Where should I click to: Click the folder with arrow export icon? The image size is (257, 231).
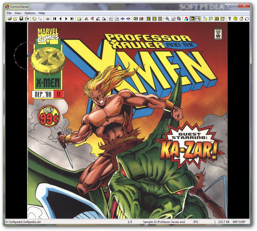tap(27, 19)
